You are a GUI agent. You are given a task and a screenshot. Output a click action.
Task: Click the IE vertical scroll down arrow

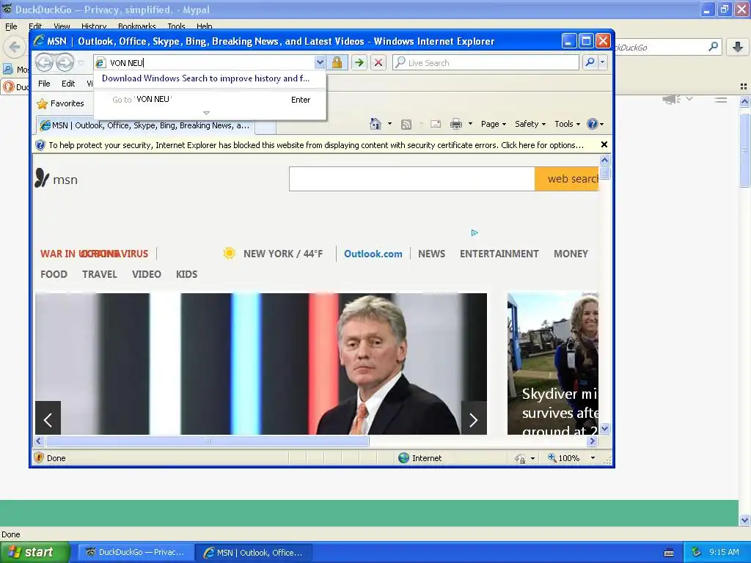click(x=604, y=428)
